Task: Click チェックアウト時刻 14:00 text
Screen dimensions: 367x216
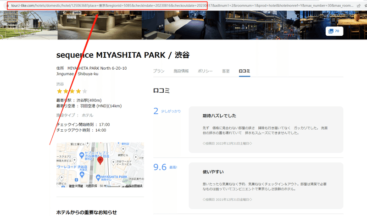Action: point(81,130)
